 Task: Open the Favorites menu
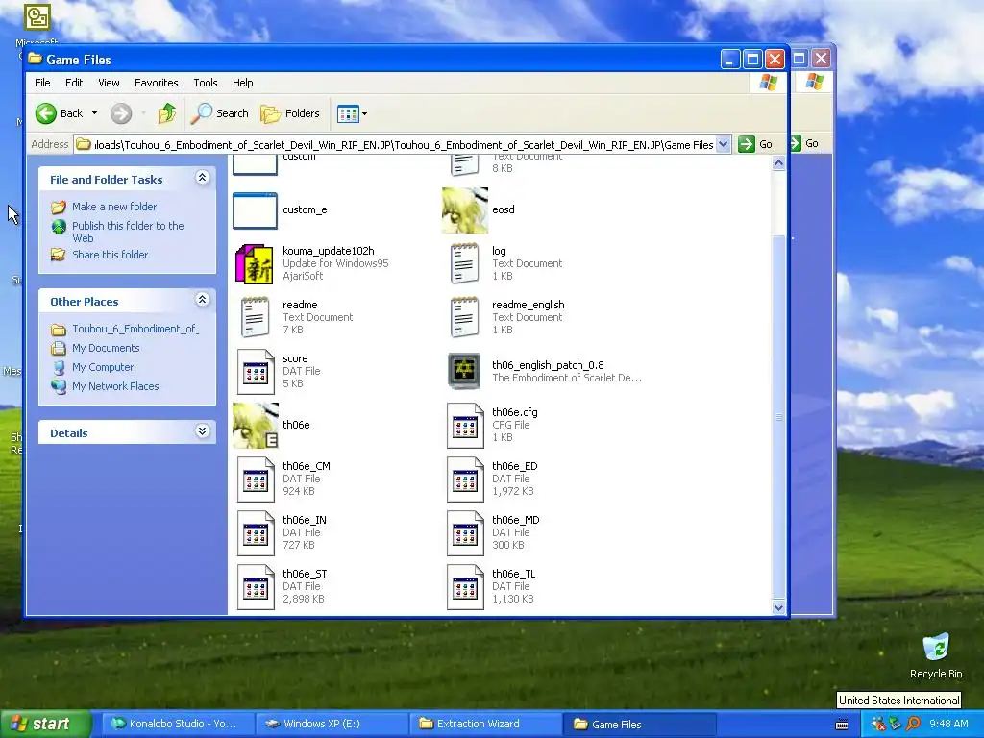tap(157, 83)
